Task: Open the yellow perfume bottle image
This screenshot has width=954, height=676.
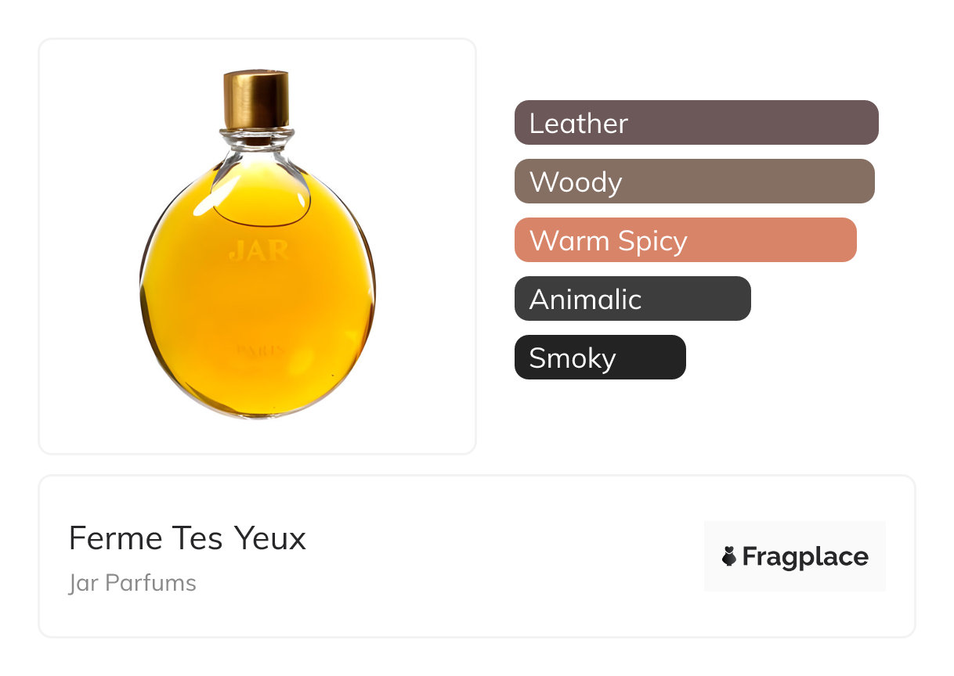Action: pyautogui.click(x=258, y=244)
